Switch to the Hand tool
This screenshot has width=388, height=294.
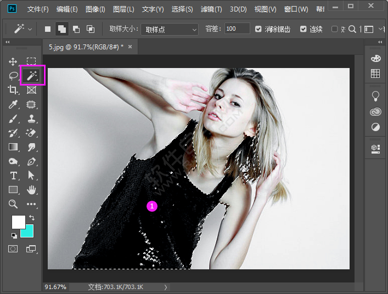(x=31, y=190)
